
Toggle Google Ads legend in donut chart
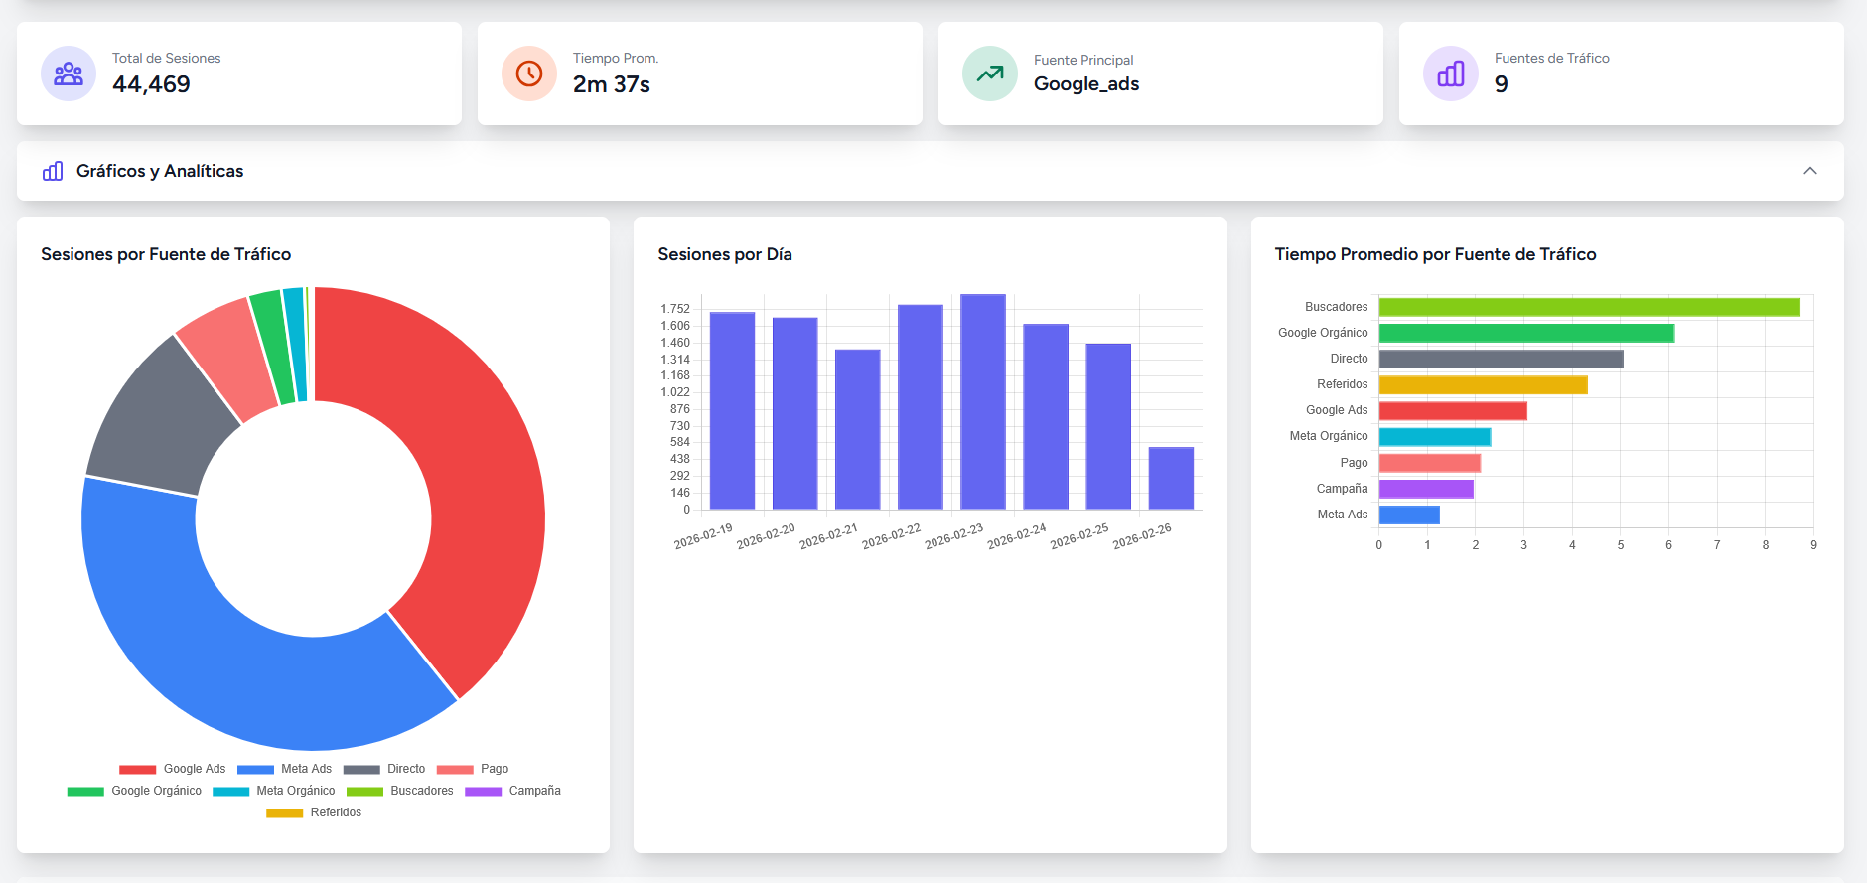pyautogui.click(x=173, y=769)
